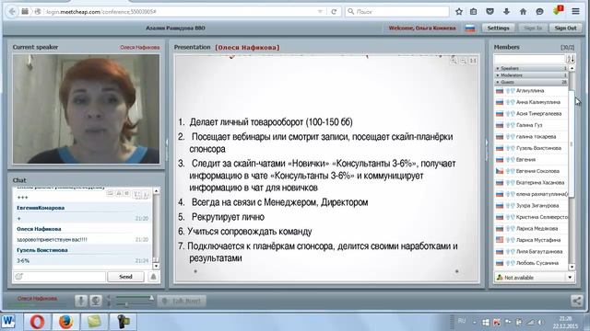Screen dimensions: 590x331
Task: Click the first chat toolbar icon
Action: (110, 193)
